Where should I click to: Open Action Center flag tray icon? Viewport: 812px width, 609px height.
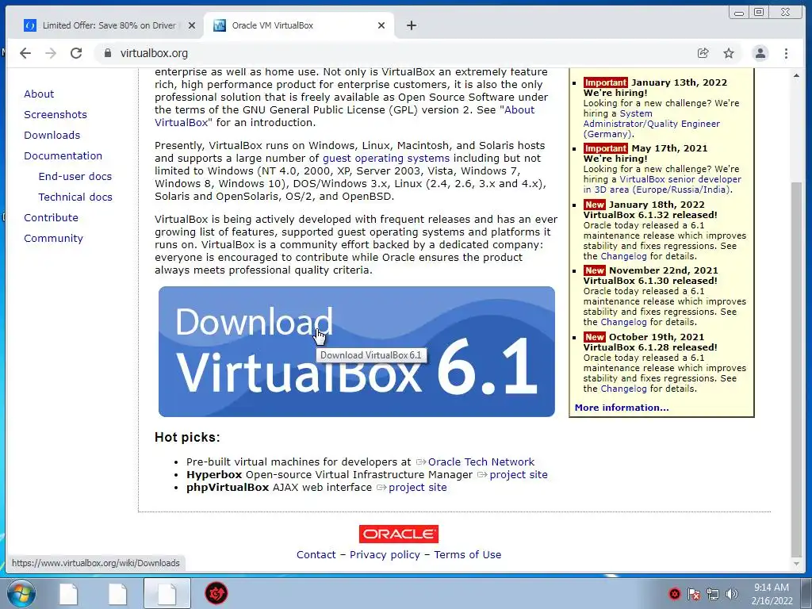[694, 593]
